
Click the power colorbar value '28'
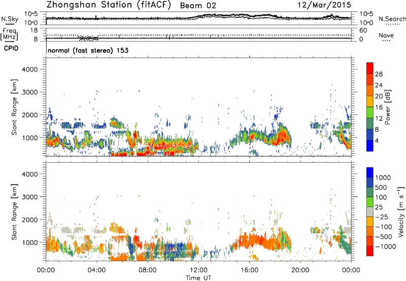click(x=379, y=74)
